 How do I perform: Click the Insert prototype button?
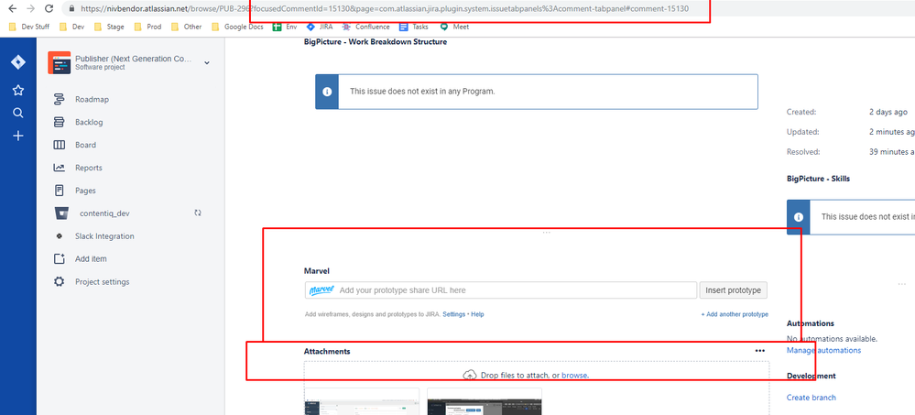pos(734,290)
